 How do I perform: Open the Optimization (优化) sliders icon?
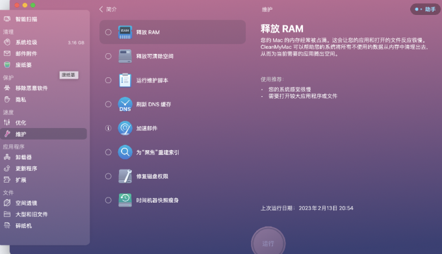7,122
